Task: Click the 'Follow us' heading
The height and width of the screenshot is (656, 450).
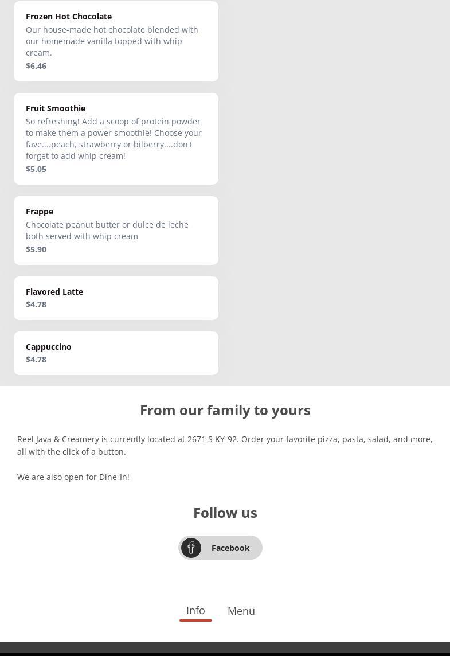Action: click(225, 513)
